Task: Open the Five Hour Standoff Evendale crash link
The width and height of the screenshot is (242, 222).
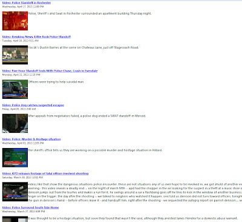Action: (x=50, y=71)
